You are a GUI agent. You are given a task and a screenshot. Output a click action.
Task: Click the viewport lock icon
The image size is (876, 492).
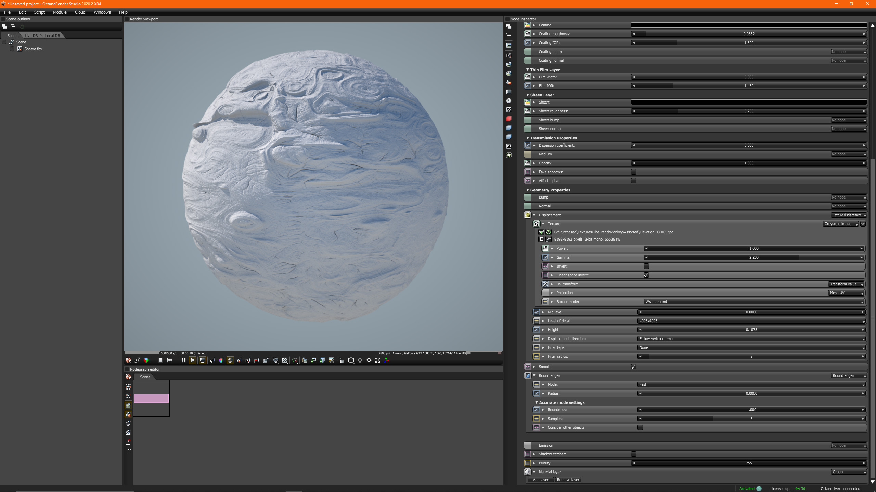tap(341, 360)
